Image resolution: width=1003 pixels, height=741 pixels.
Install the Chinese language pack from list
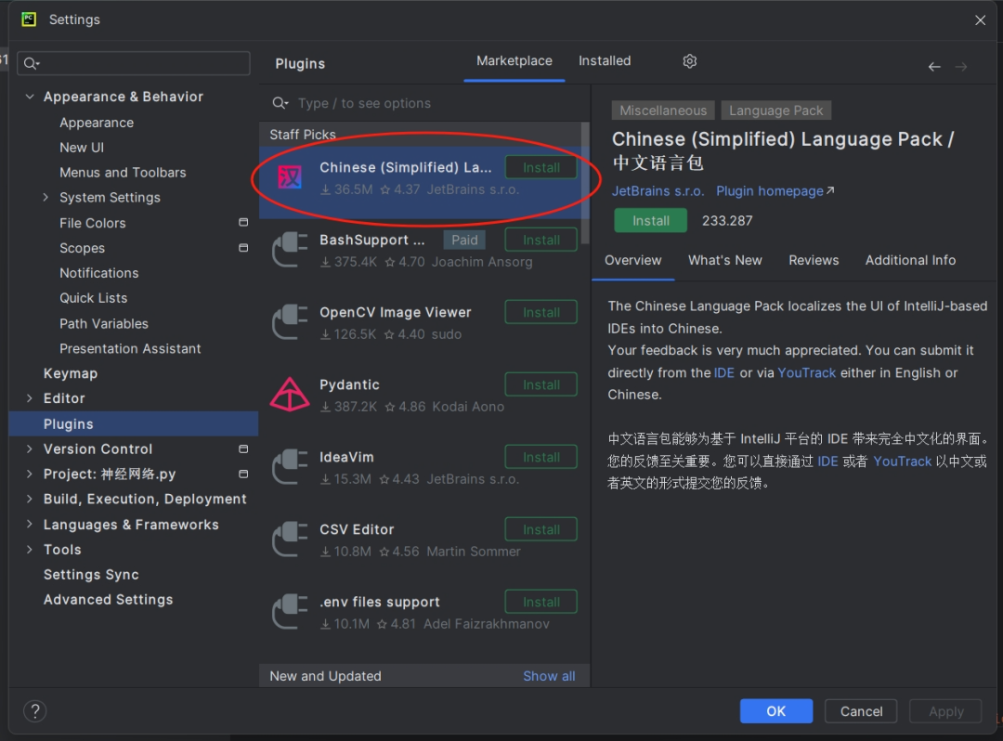(x=541, y=167)
